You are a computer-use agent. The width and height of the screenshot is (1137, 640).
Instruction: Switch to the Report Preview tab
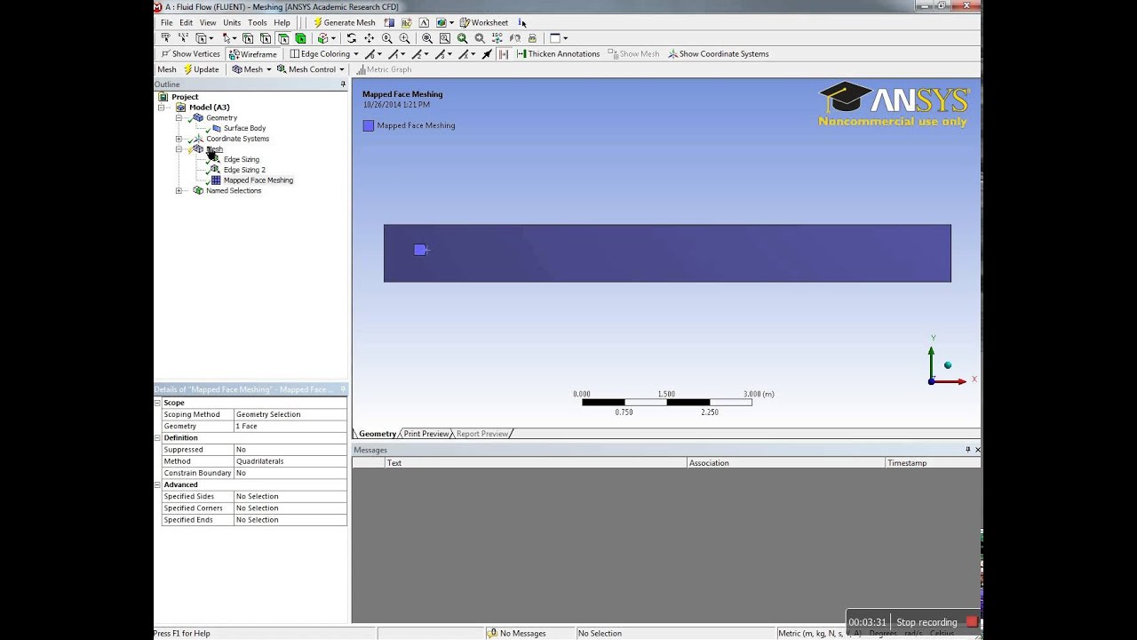(x=482, y=434)
